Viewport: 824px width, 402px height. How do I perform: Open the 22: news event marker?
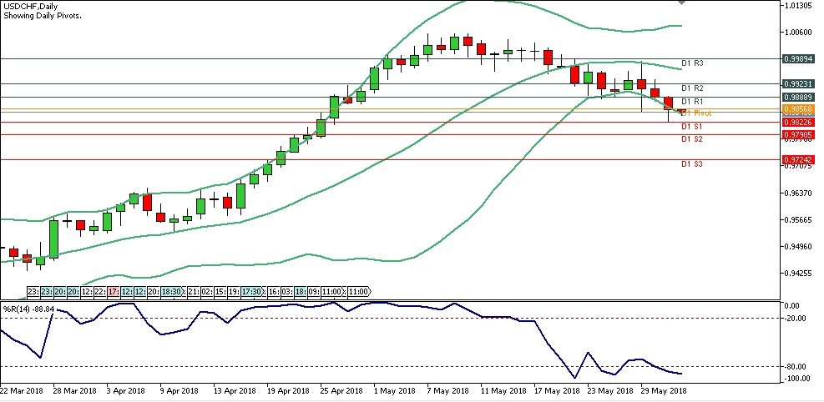coord(100,291)
